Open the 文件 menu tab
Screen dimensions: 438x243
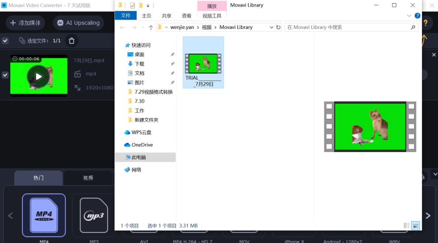pos(126,16)
